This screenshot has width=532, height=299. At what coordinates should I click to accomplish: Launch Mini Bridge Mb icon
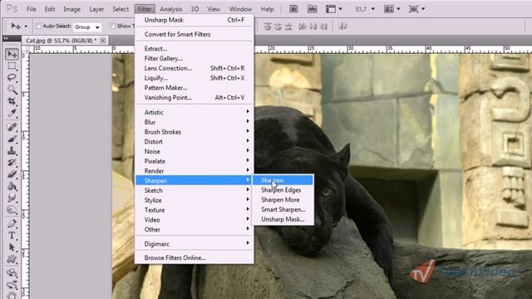[313, 9]
